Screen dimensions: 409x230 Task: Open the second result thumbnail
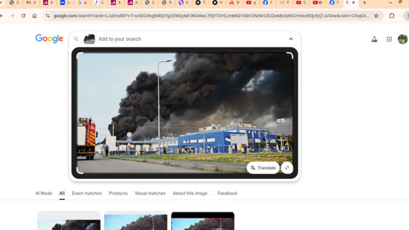[x=136, y=221]
